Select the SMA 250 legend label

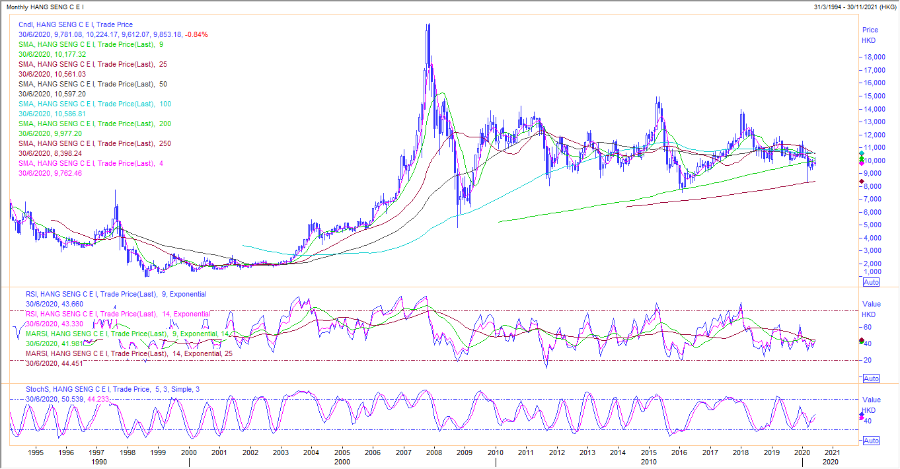95,143
